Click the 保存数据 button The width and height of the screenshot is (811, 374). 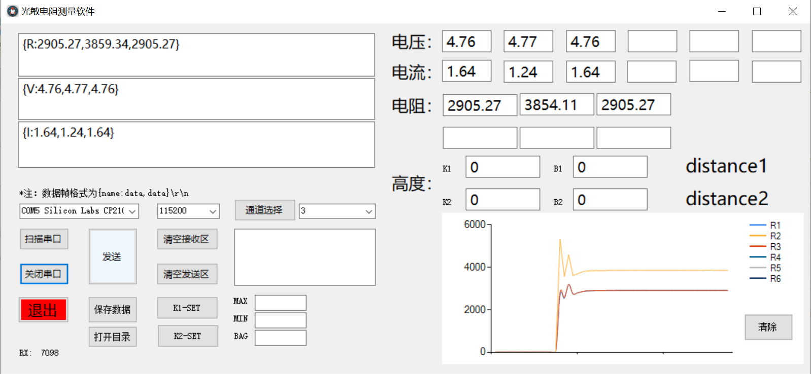pos(113,310)
